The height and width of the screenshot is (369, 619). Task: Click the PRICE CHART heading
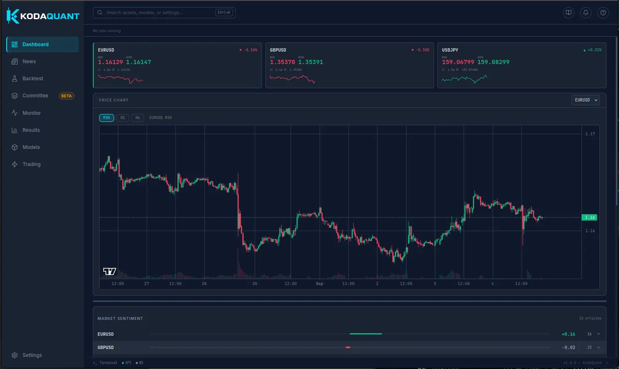(x=114, y=100)
